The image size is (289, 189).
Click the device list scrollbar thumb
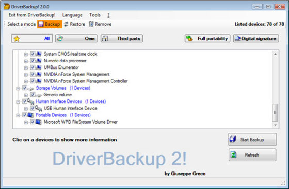[275, 112]
